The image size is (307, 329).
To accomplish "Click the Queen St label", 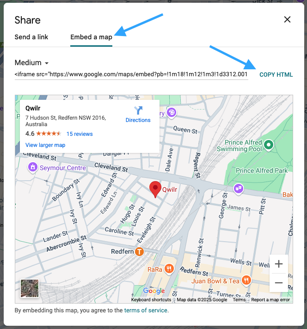I will (185, 130).
